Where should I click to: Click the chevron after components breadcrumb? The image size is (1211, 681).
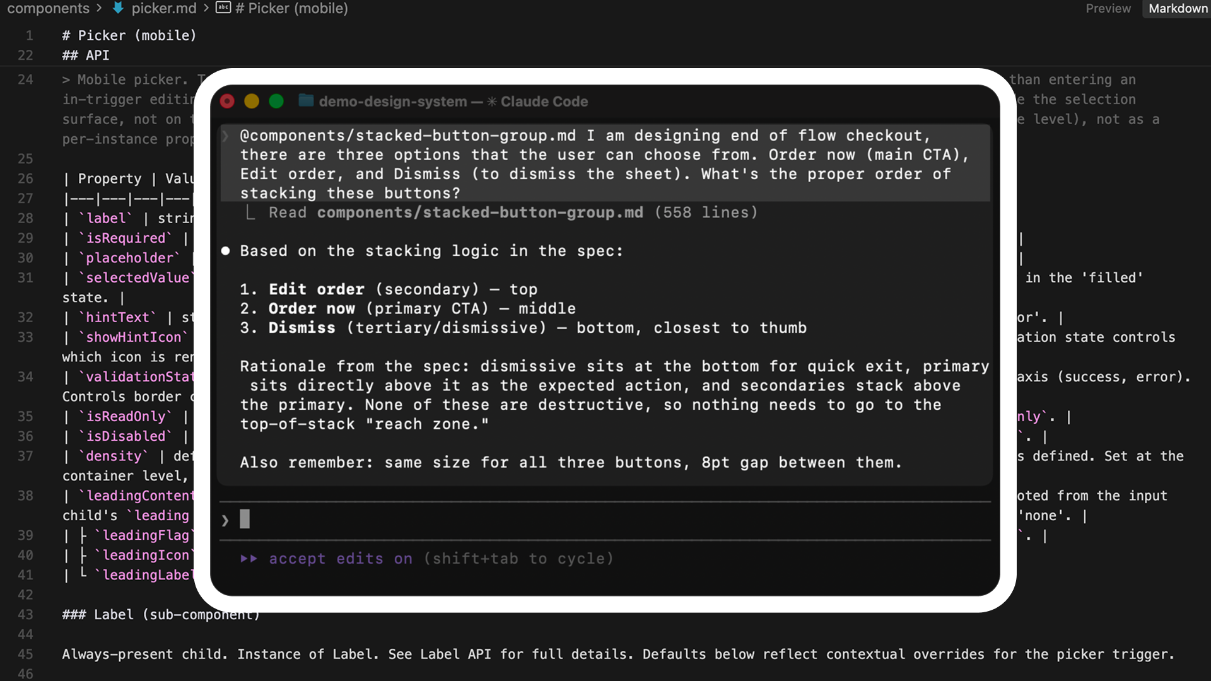click(99, 9)
